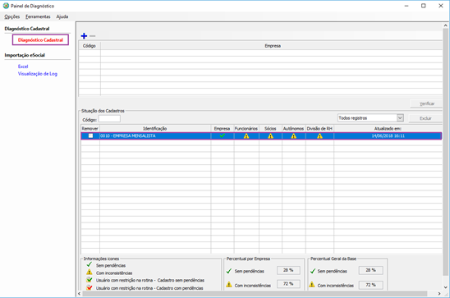The image size is (450, 298).
Task: Click the 'Sem pendências' legend checkmark icon in Informações ícones
Action: (90, 264)
